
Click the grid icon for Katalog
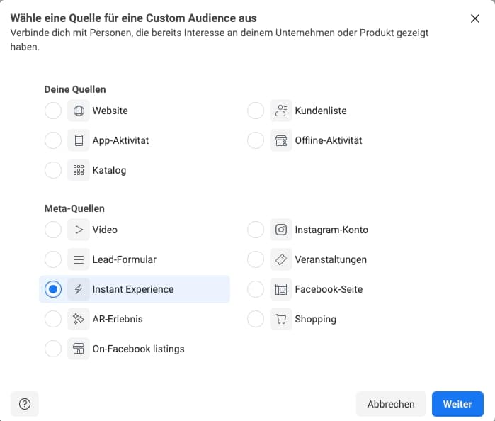pos(79,171)
